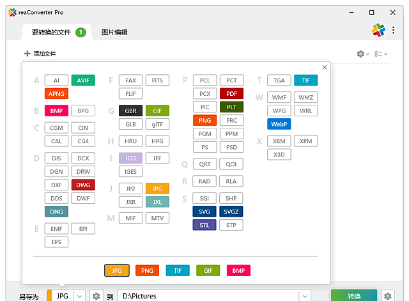Screen dimensions: 409x301
Task: Select the XPM format
Action: (305, 141)
